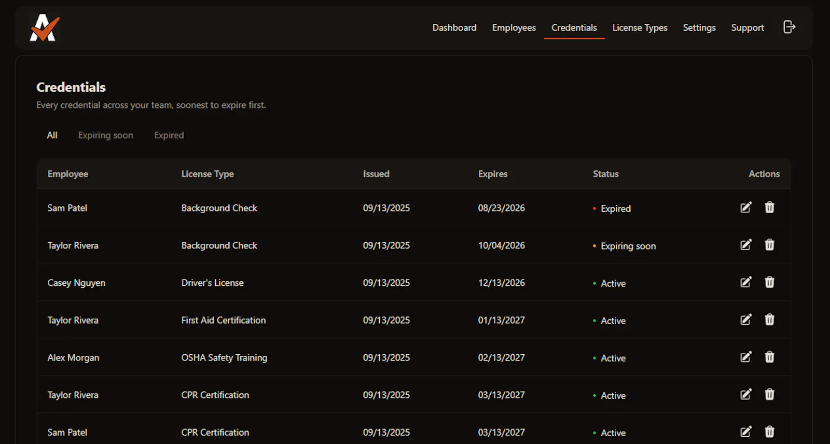Click the First Aid Certification cell

(x=224, y=320)
